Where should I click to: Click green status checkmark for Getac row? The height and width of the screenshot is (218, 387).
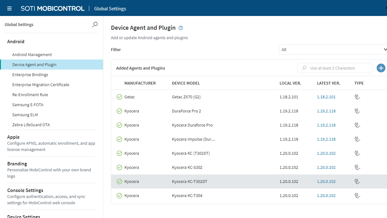point(119,97)
